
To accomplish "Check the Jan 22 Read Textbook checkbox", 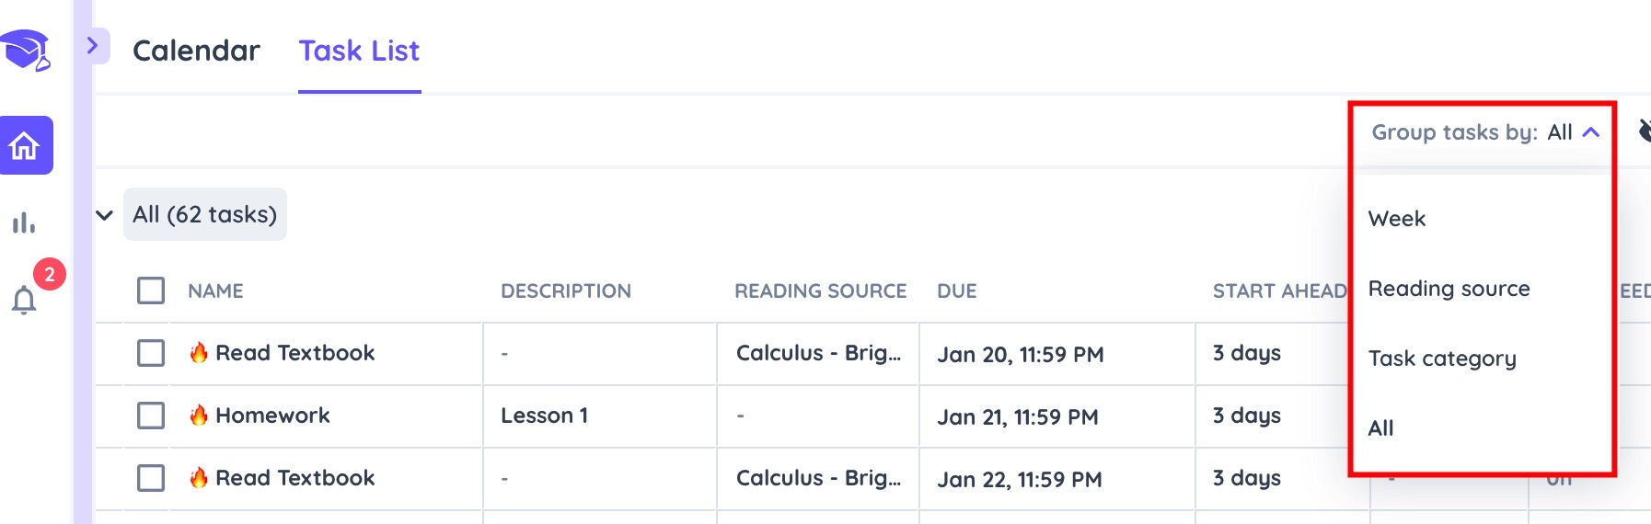I will [151, 478].
